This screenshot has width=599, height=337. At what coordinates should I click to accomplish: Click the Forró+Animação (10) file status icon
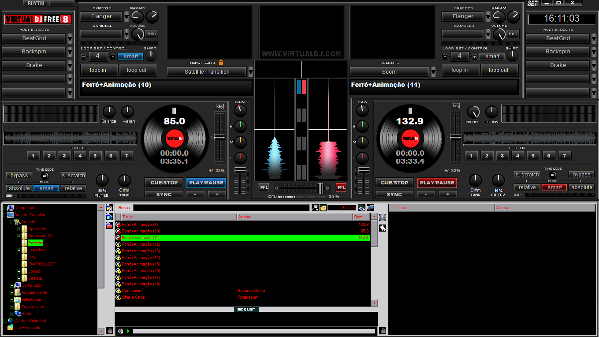click(x=118, y=231)
